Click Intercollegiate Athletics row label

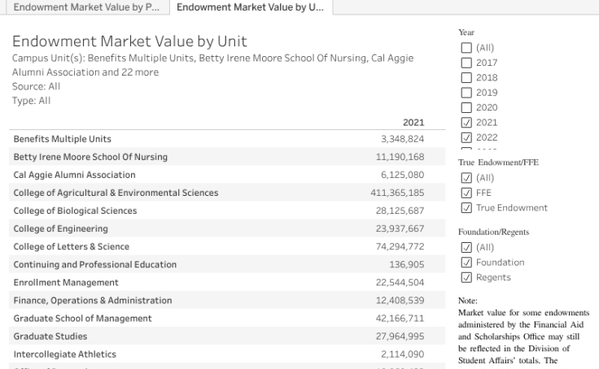coord(64,354)
